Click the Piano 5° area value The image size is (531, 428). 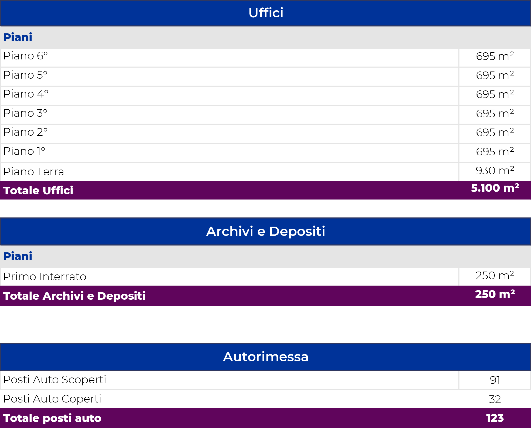(x=495, y=75)
